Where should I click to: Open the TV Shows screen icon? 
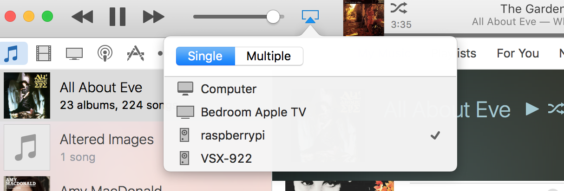click(x=74, y=54)
